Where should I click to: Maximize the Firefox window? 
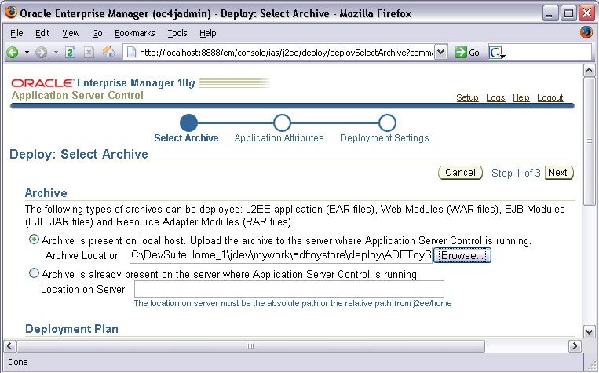point(568,14)
